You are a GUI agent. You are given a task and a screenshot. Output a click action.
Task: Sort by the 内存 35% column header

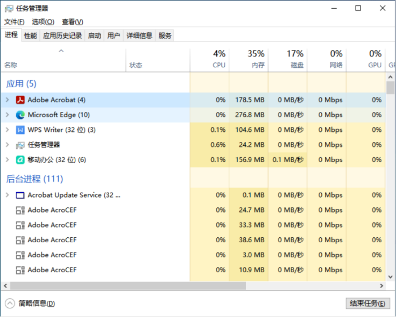click(x=249, y=60)
